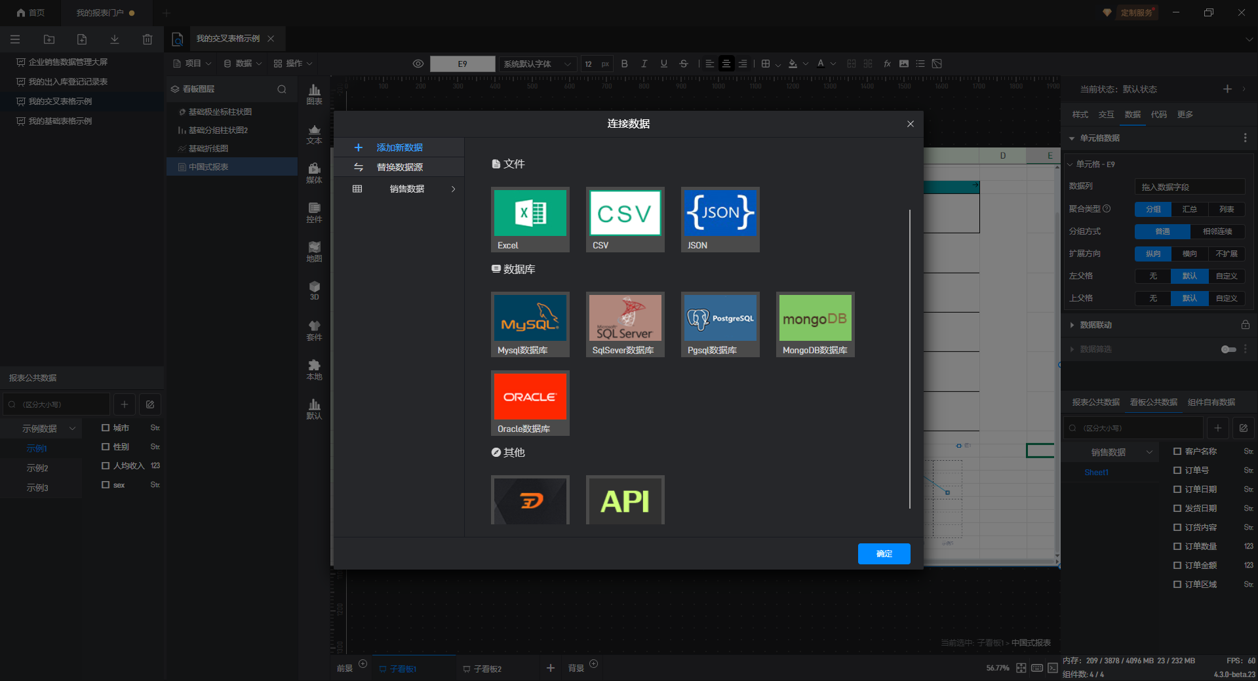This screenshot has width=1258, height=681.
Task: Set expansion direction to 横向
Action: (x=1189, y=254)
